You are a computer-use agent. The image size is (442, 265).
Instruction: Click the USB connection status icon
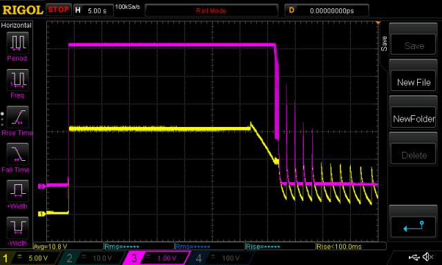414,257
